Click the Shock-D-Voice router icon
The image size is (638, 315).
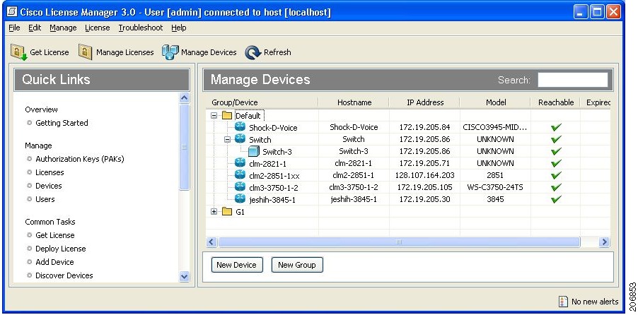pyautogui.click(x=240, y=127)
